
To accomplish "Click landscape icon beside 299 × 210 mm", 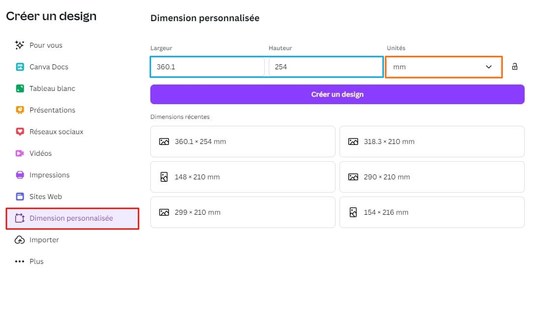I will click(164, 212).
